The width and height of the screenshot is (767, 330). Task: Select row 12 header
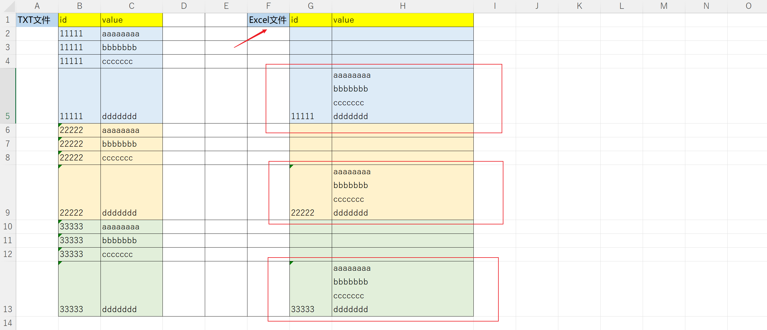(x=8, y=254)
